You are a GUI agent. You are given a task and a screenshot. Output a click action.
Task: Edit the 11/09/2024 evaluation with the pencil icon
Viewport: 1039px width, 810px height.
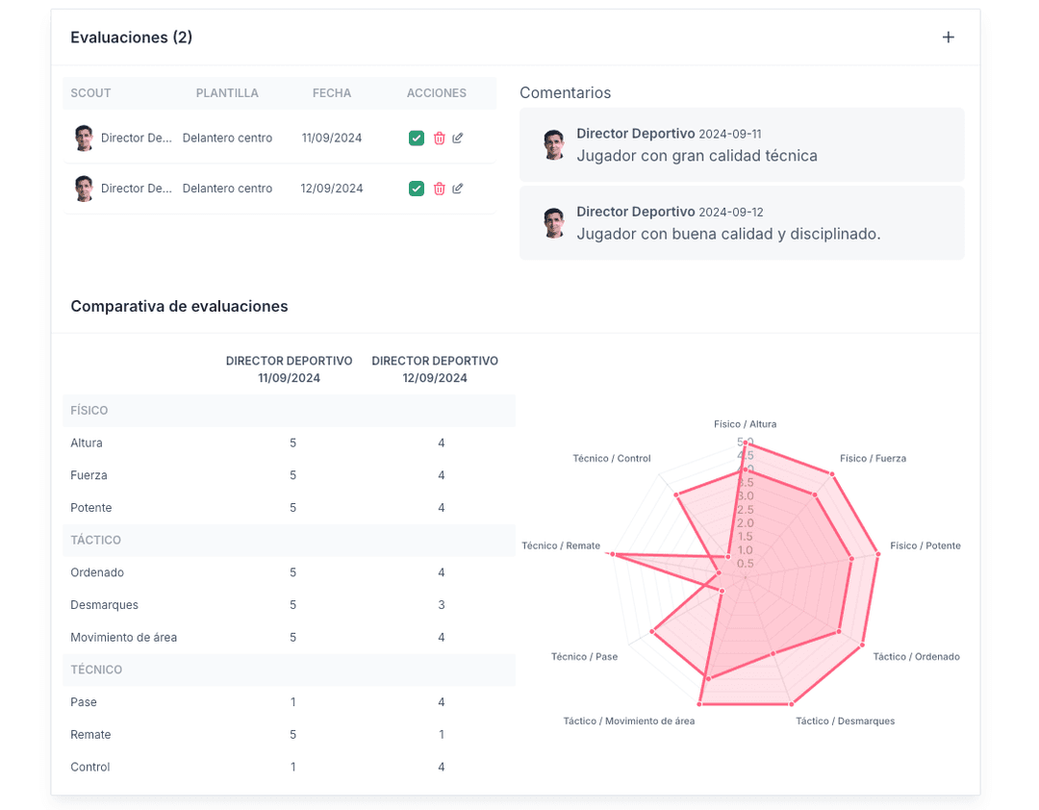pyautogui.click(x=458, y=138)
